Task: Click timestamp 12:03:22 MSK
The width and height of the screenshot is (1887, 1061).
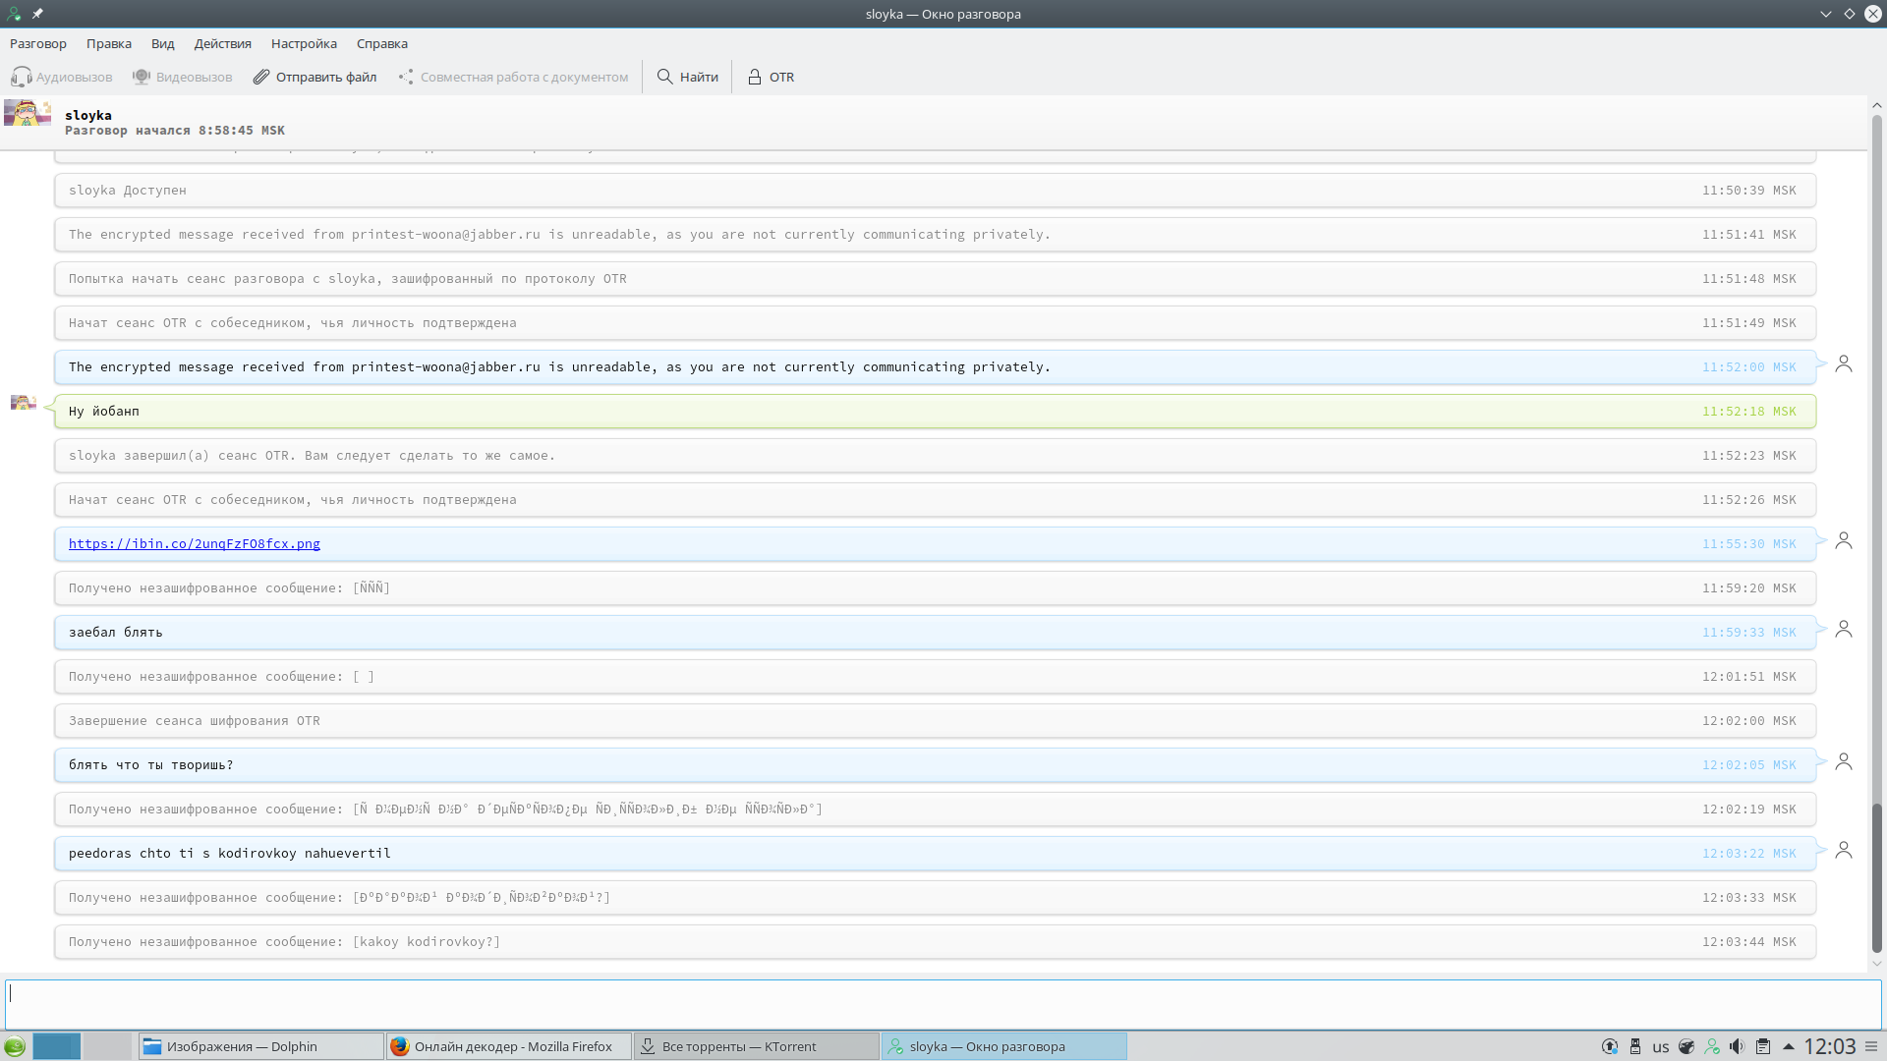Action: pyautogui.click(x=1748, y=854)
